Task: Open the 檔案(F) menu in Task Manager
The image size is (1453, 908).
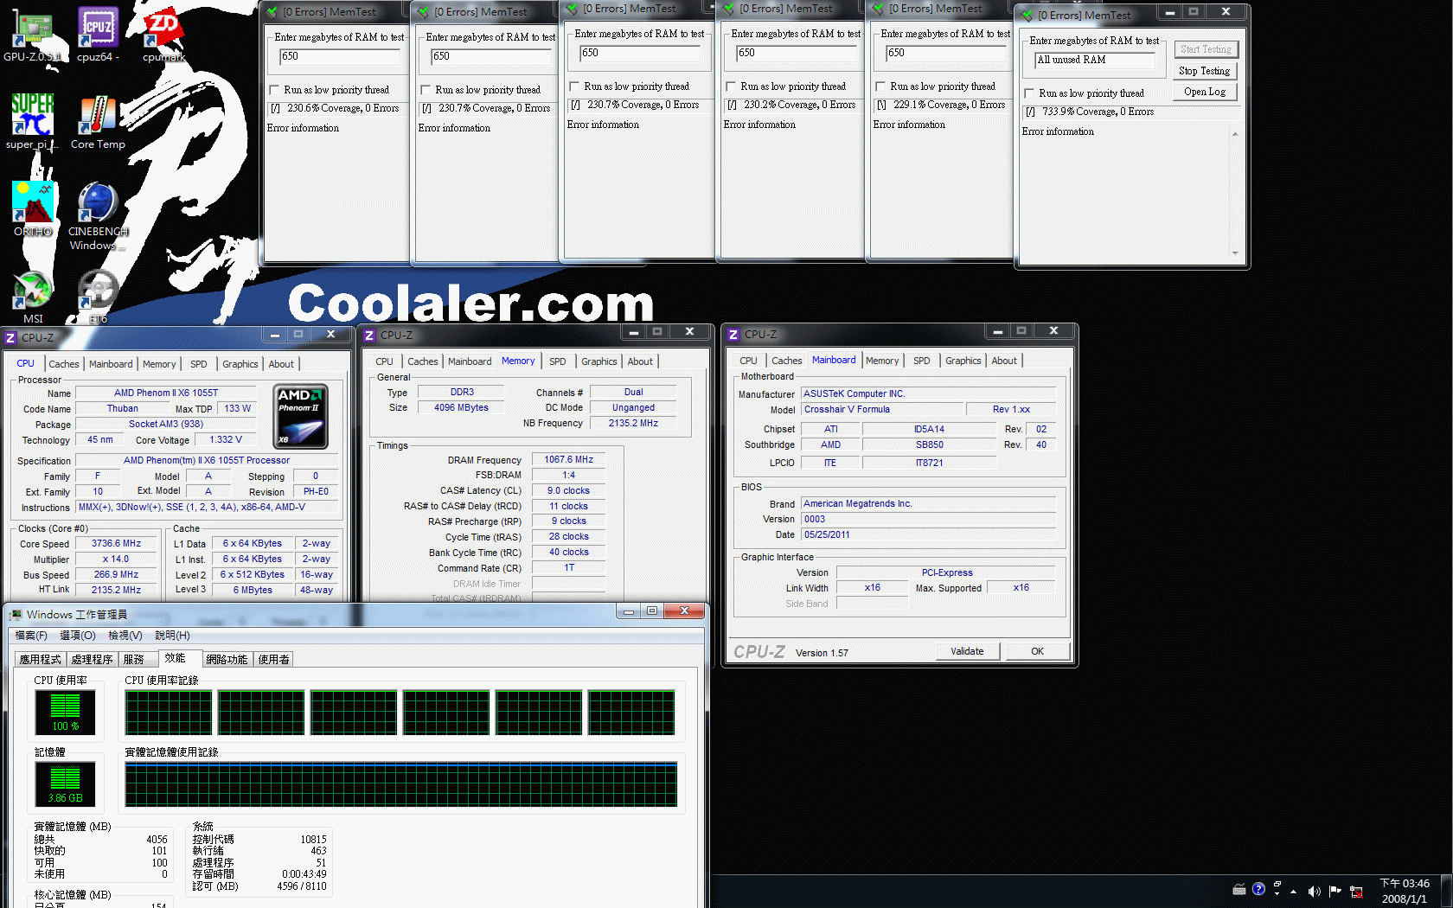Action: click(x=31, y=636)
